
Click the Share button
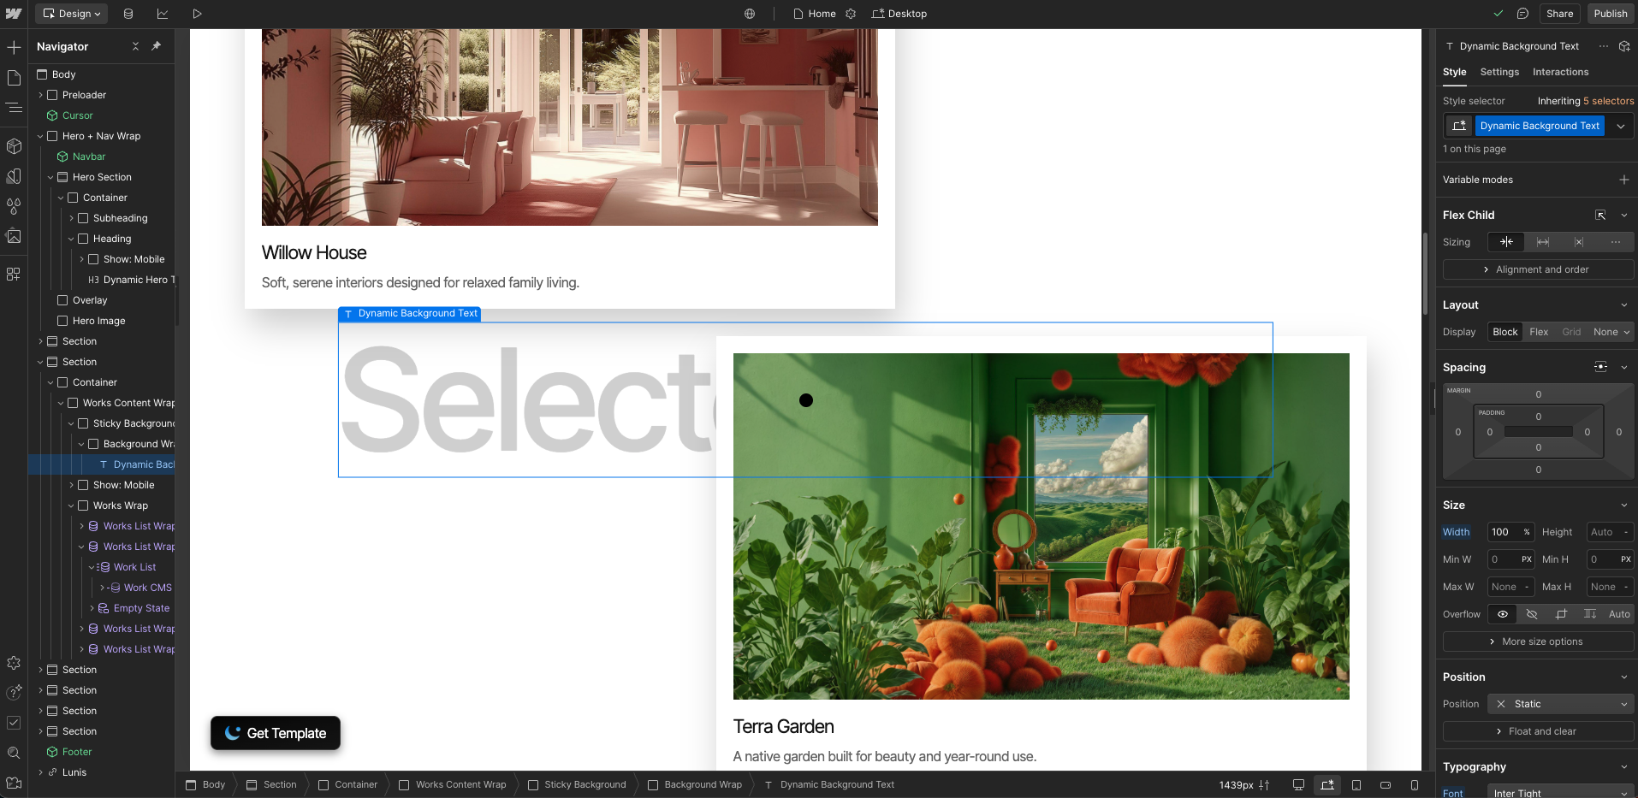coord(1559,14)
